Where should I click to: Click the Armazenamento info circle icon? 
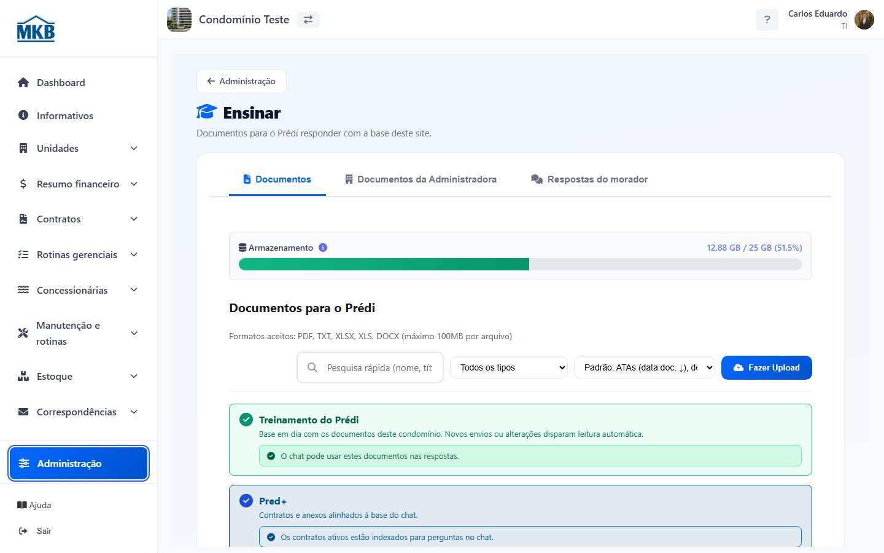click(x=323, y=248)
